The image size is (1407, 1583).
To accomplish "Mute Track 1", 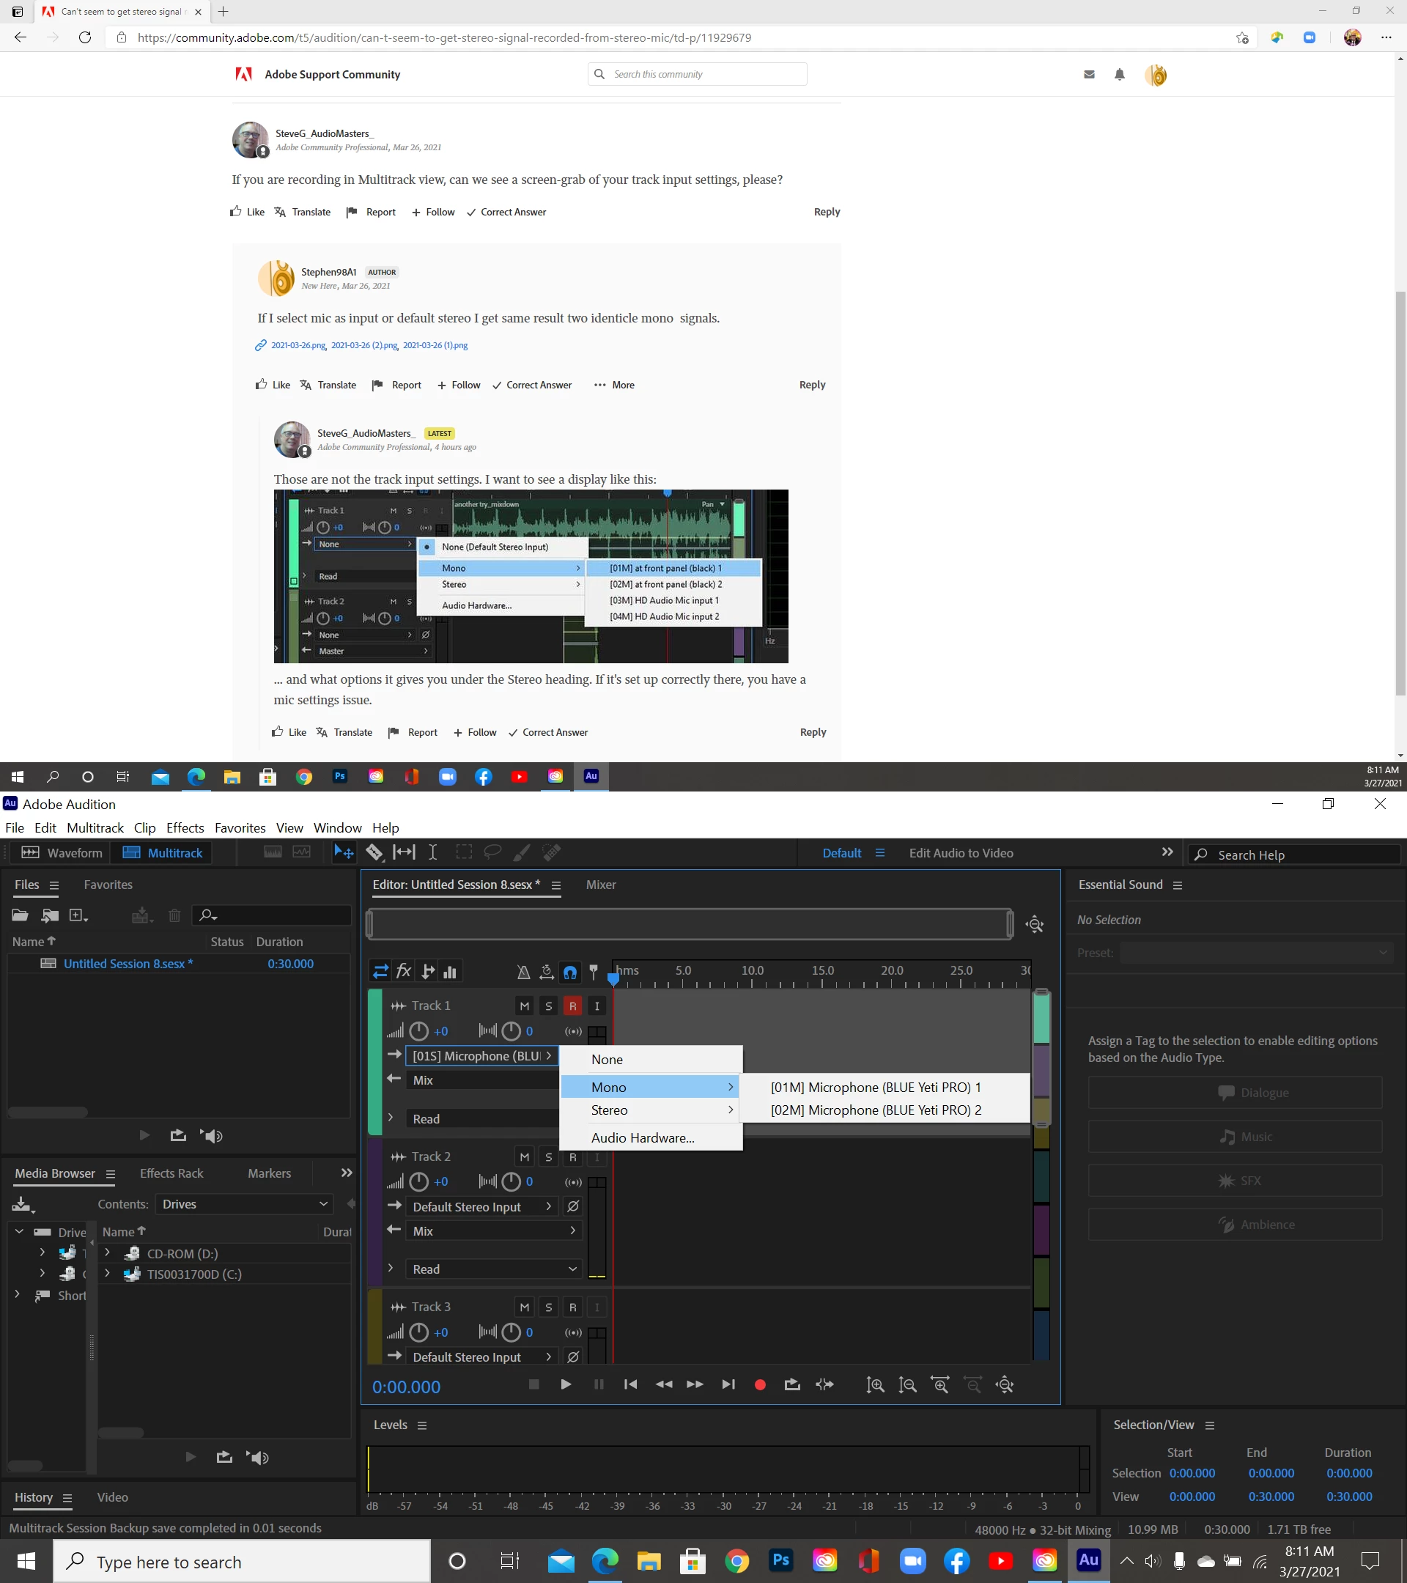I will 524,1006.
